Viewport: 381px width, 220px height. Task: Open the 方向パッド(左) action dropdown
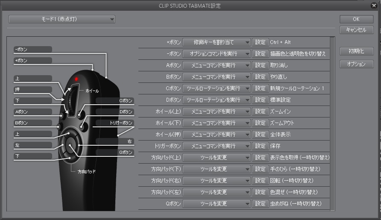tap(217, 192)
